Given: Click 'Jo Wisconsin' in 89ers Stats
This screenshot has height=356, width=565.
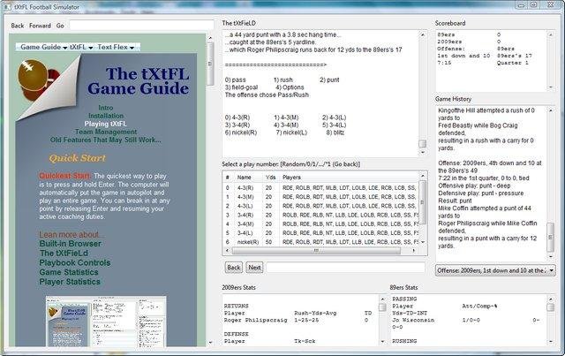Looking at the screenshot, I should coord(413,321).
